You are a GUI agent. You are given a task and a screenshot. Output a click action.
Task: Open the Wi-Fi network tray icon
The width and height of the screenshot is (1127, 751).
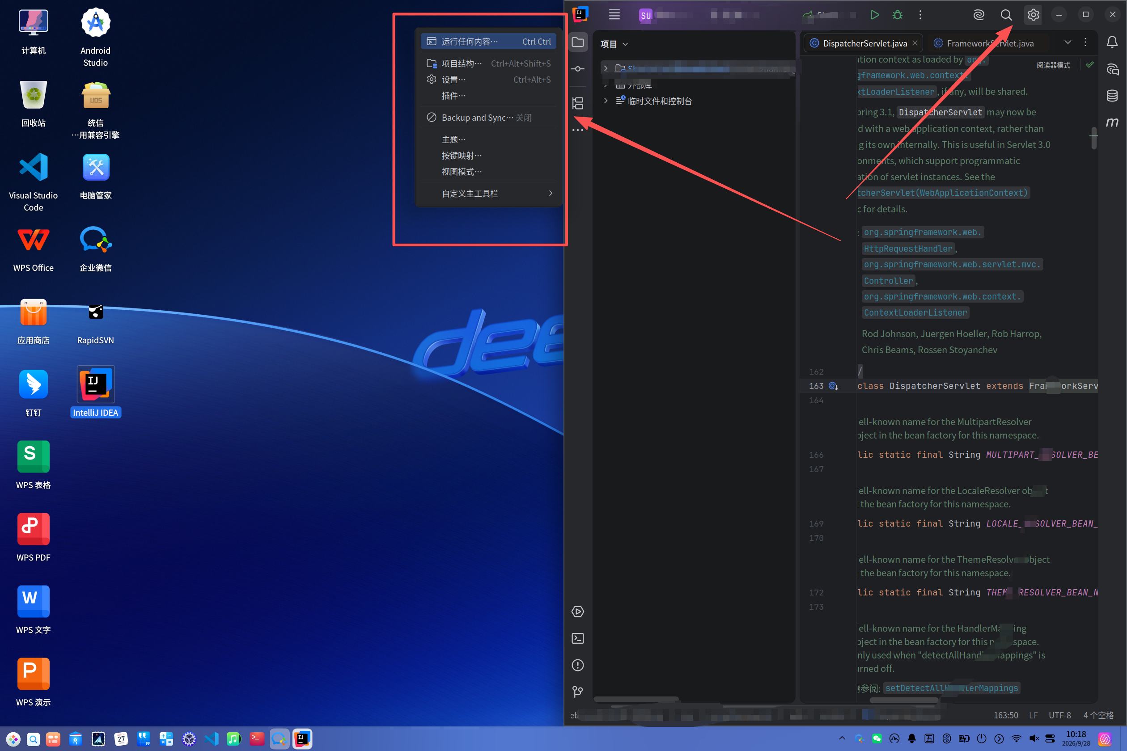1016,738
